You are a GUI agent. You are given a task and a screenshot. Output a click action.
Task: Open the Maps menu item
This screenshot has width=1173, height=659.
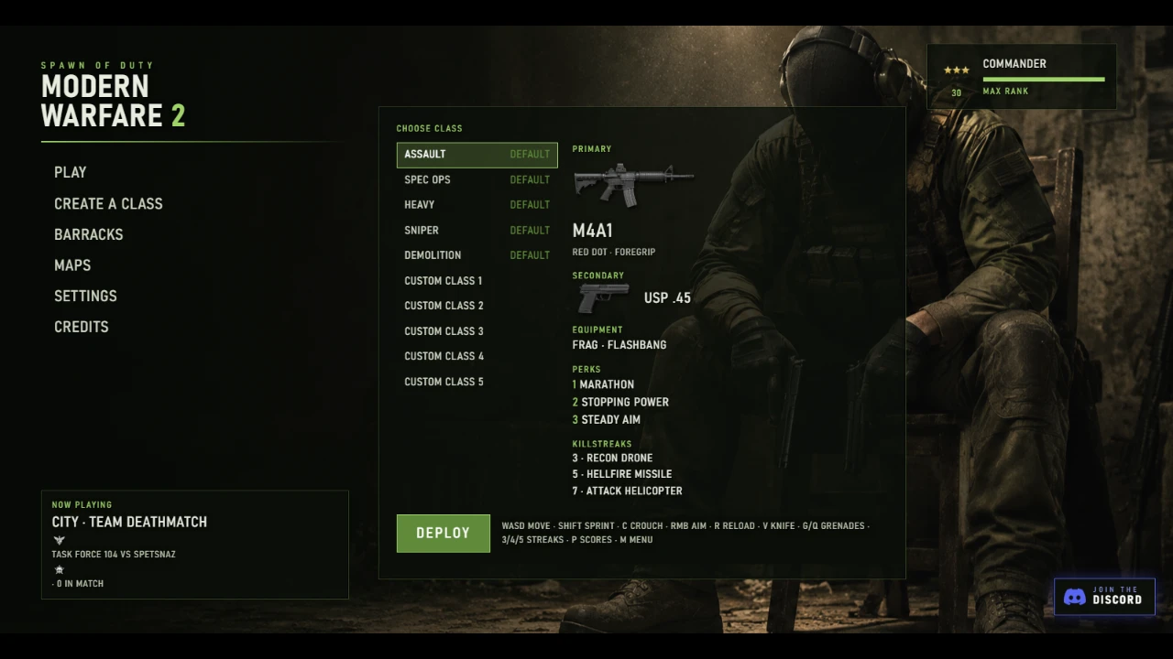click(x=72, y=265)
